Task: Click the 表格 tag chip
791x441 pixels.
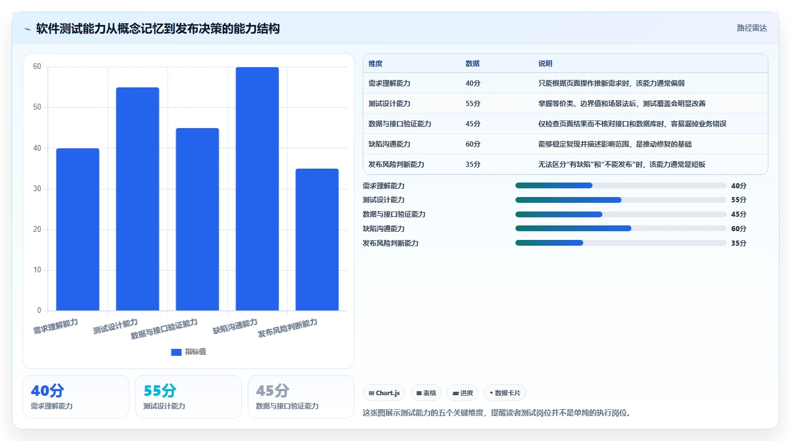Action: (426, 393)
